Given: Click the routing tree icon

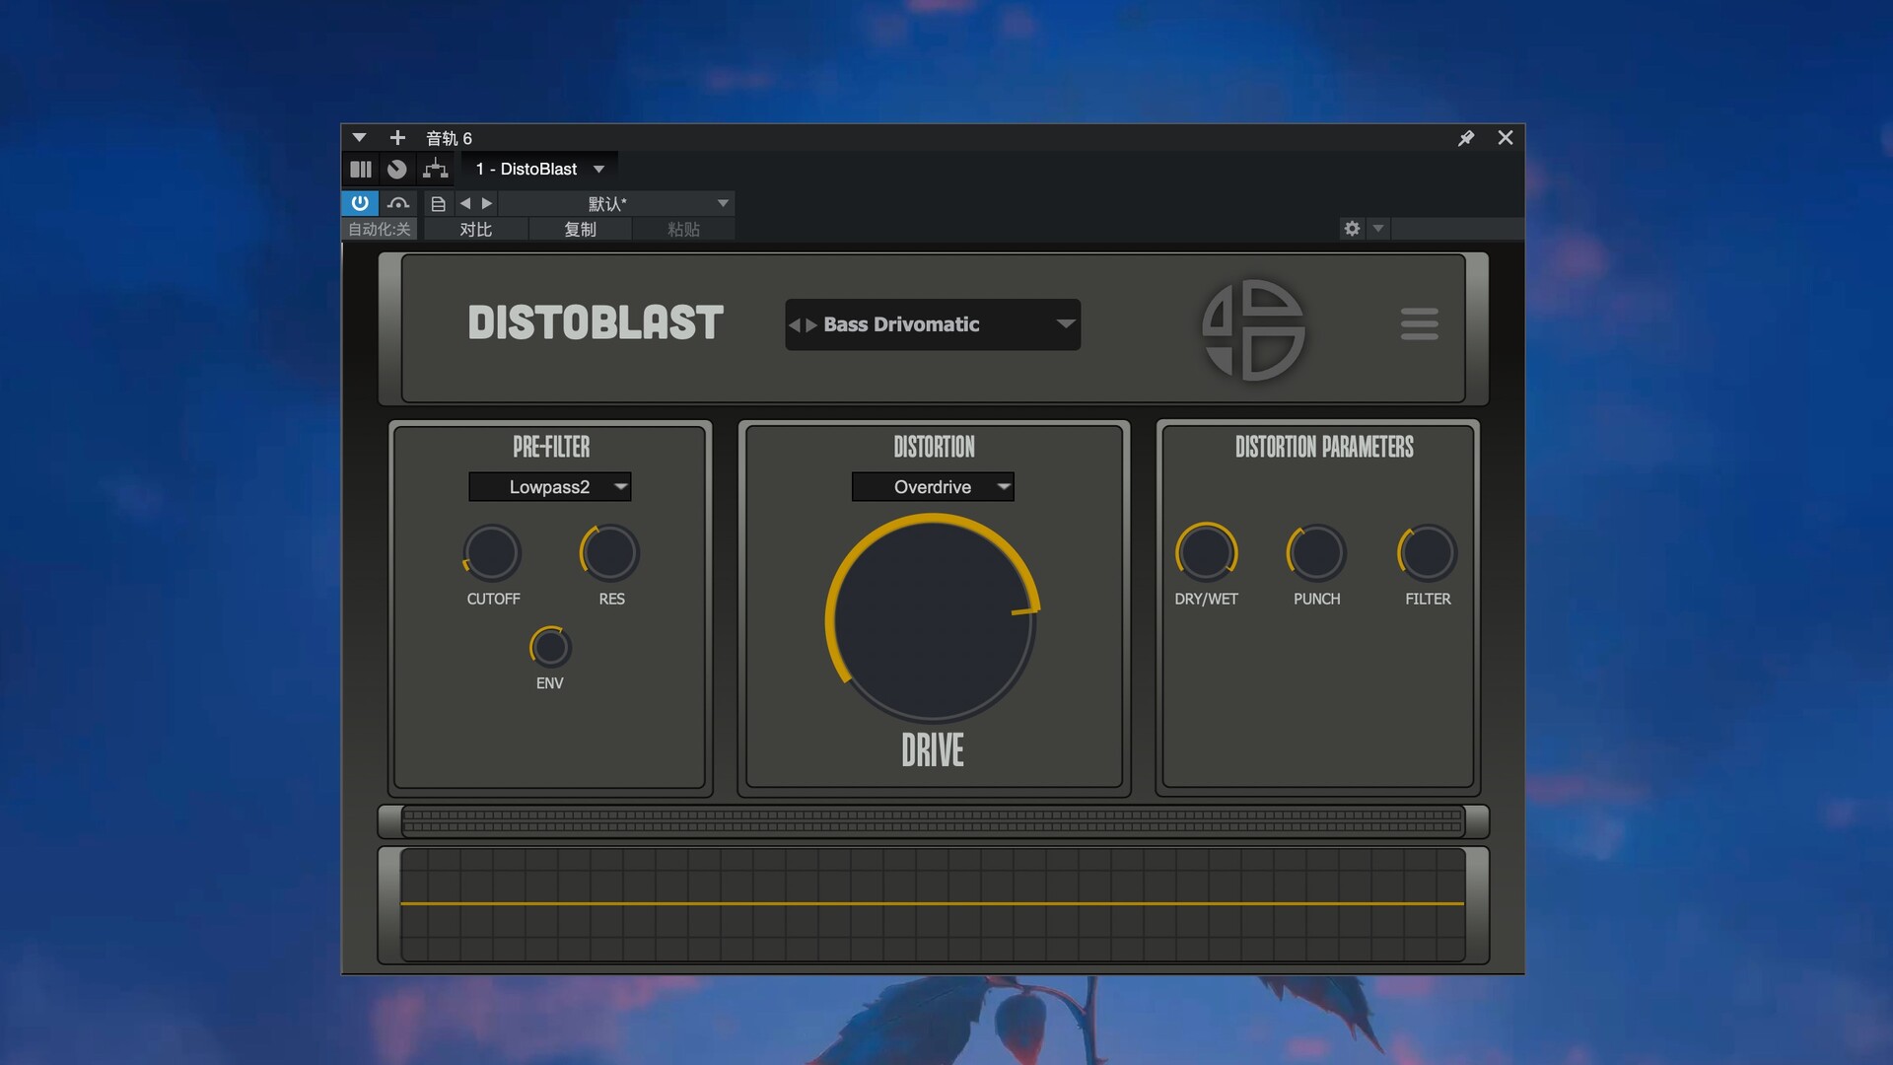Looking at the screenshot, I should click(x=435, y=169).
